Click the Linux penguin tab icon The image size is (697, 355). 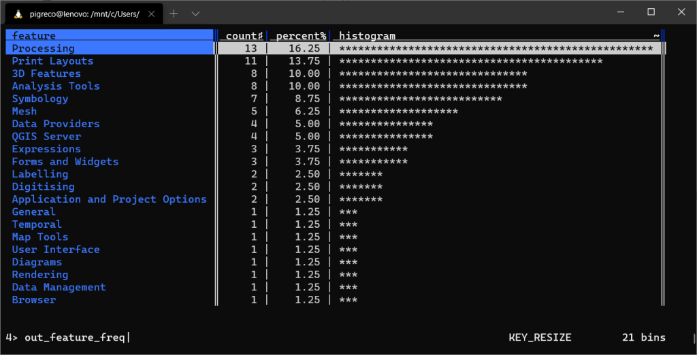coord(18,14)
